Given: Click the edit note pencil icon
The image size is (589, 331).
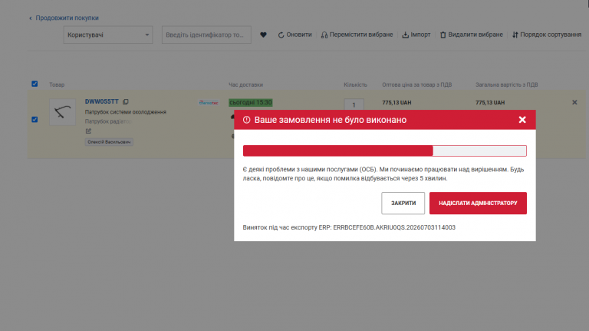Looking at the screenshot, I should [88, 131].
